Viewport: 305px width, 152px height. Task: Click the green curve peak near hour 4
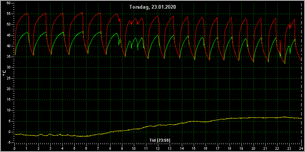click(63, 32)
